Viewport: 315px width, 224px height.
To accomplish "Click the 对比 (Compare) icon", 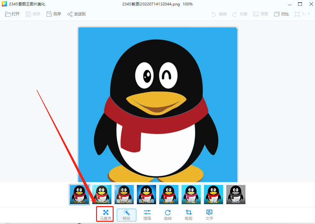I will pyautogui.click(x=281, y=14).
